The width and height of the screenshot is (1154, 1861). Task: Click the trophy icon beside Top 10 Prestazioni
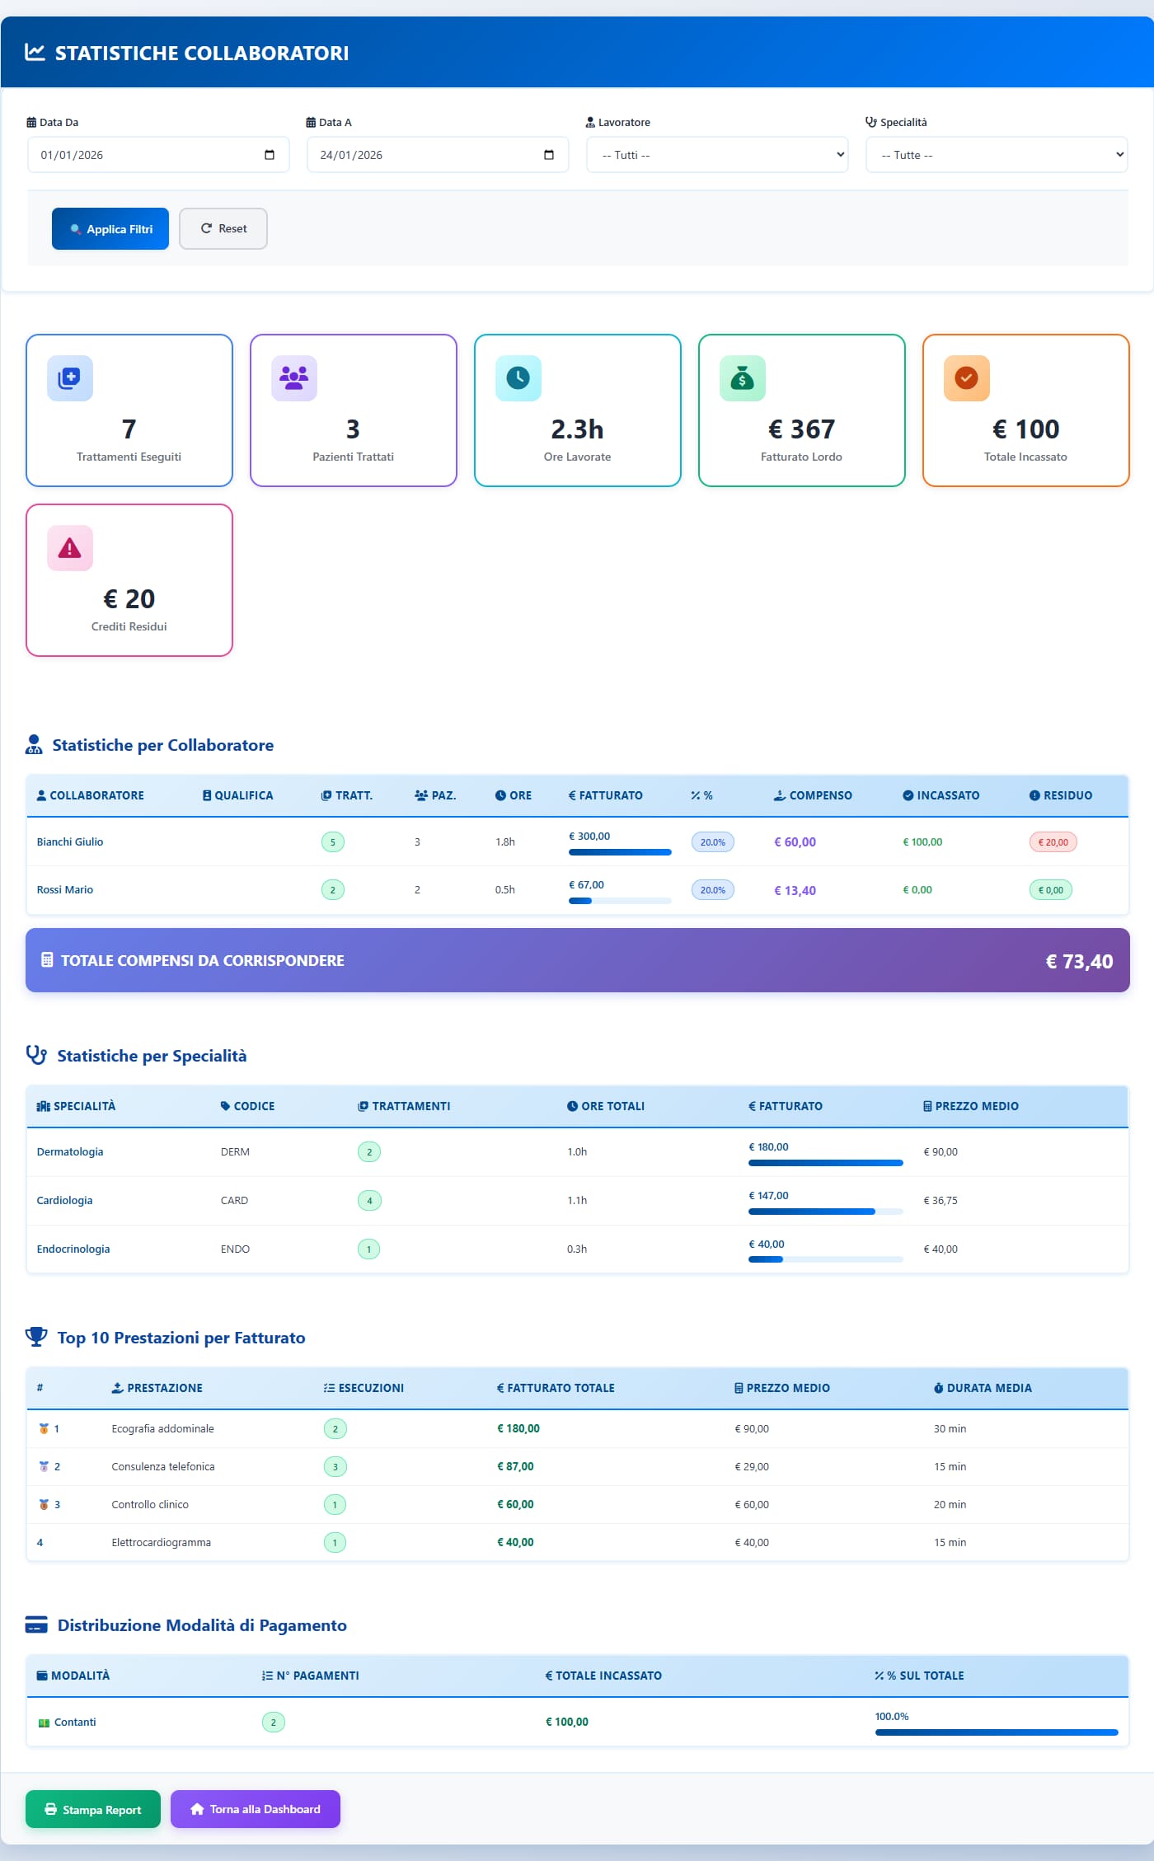pyautogui.click(x=36, y=1337)
